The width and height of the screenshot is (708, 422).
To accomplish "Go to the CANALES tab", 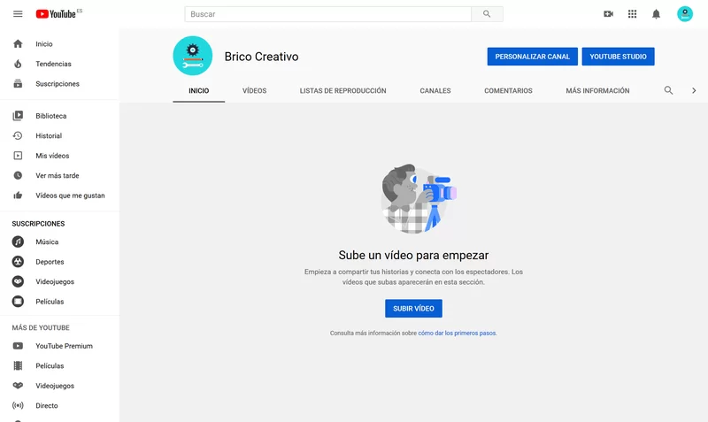I will (x=435, y=91).
